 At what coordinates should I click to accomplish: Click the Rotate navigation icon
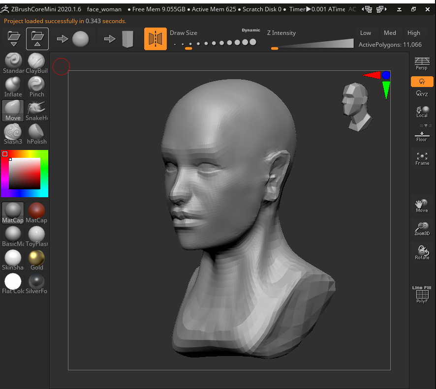pos(422,253)
